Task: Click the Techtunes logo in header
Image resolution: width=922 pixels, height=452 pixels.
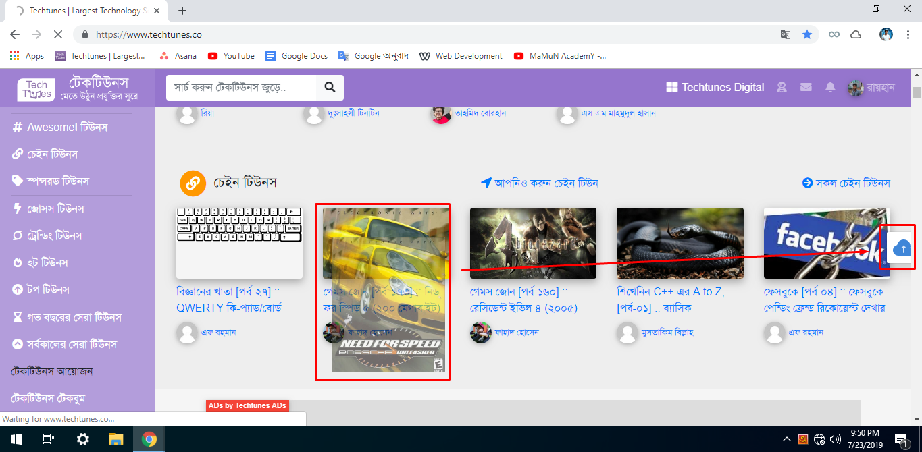Action: point(37,88)
